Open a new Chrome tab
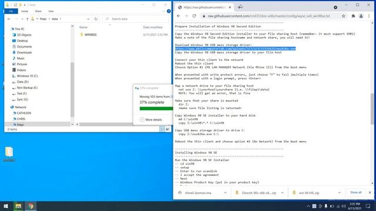The image size is (376, 211). pos(240,7)
